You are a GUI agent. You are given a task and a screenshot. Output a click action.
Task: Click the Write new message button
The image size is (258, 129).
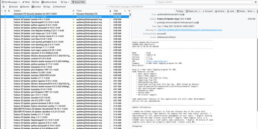[x=26, y=2]
